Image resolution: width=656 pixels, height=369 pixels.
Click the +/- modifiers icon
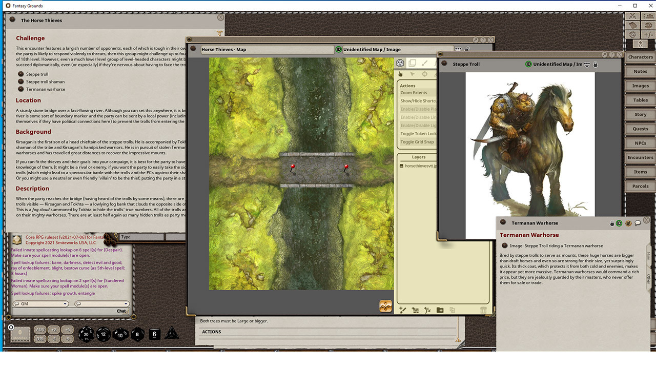647,34
